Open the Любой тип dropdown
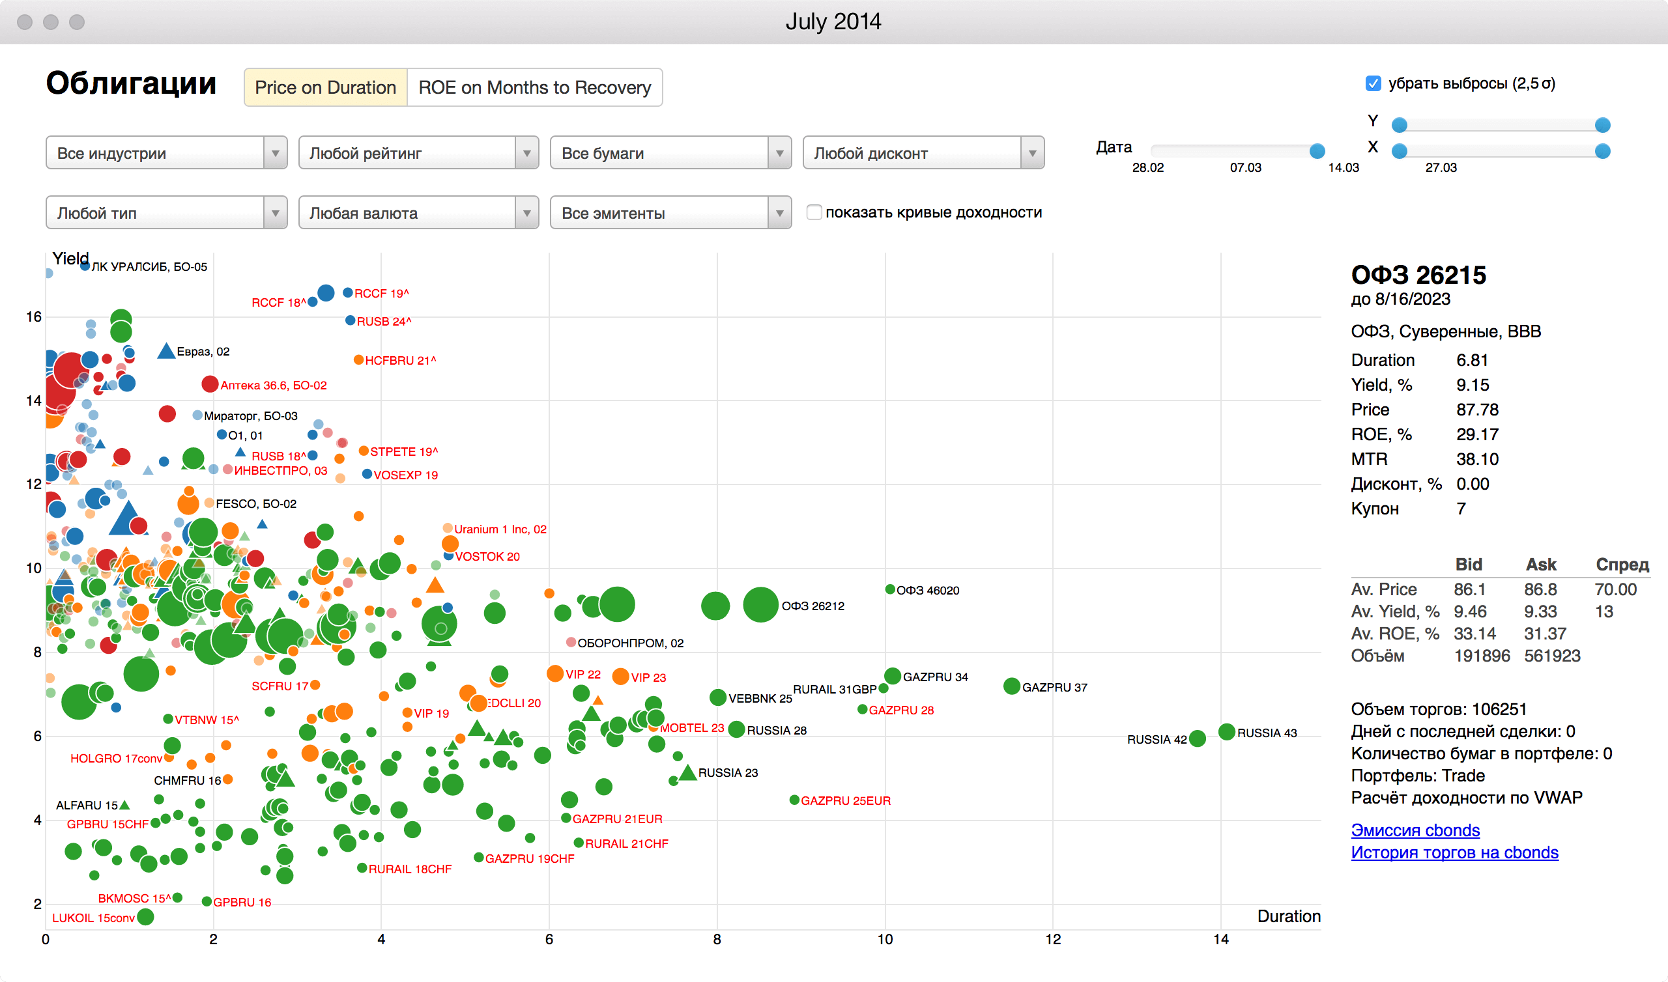This screenshot has width=1668, height=982. [x=166, y=212]
